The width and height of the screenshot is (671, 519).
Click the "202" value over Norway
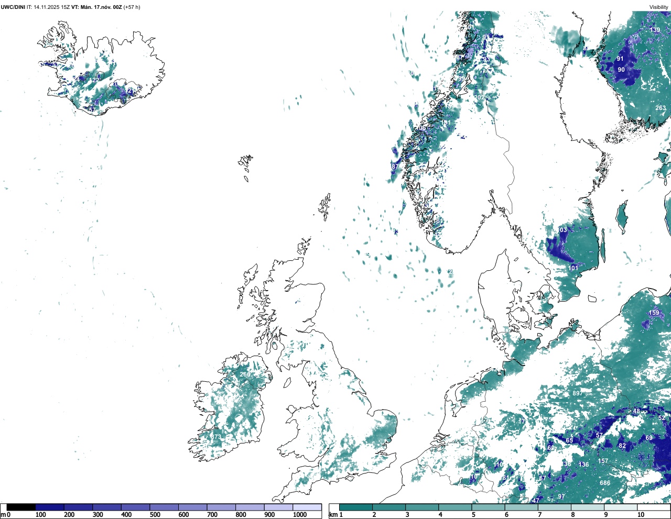[x=479, y=97]
